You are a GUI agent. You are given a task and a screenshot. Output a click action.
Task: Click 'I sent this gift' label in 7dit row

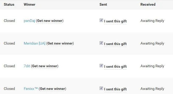pyautogui.click(x=115, y=66)
